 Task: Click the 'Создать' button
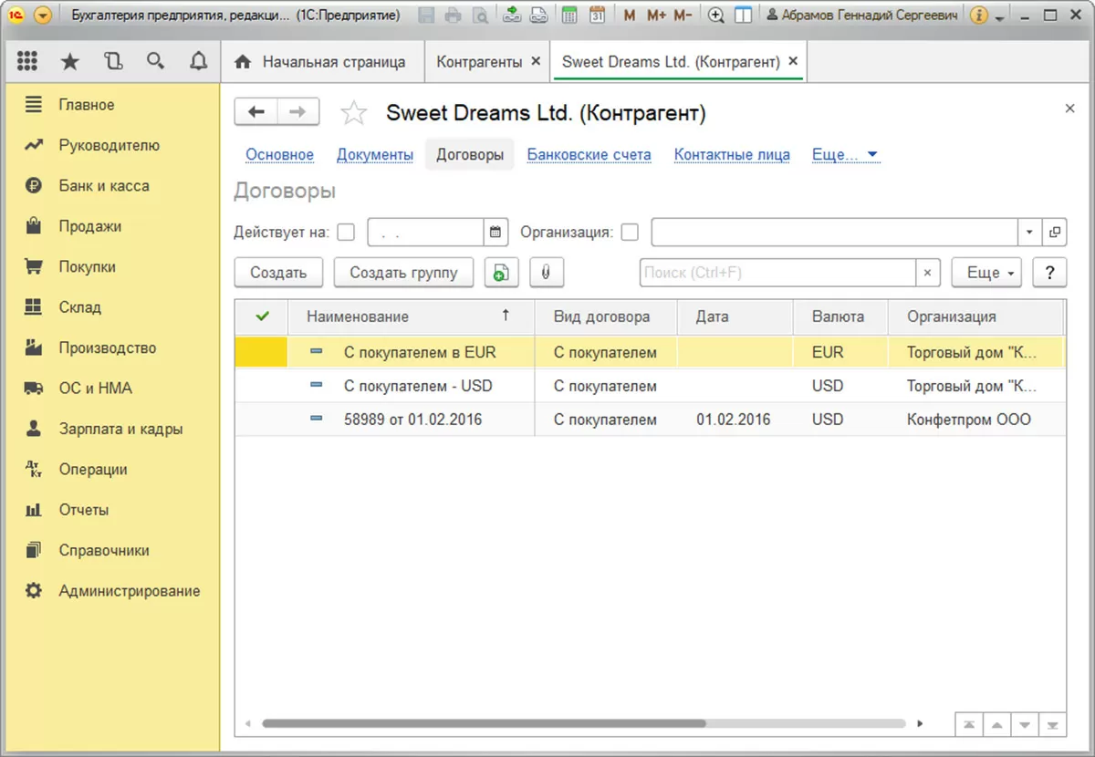tap(277, 272)
